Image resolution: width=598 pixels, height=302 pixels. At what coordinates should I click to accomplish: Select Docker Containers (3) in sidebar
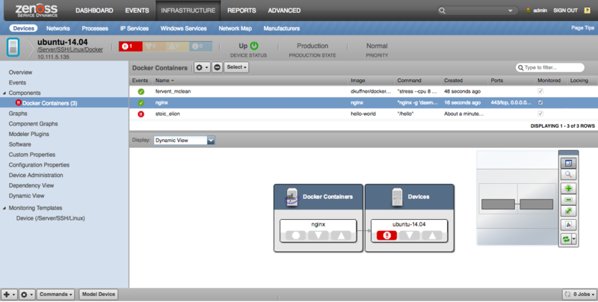pos(49,103)
